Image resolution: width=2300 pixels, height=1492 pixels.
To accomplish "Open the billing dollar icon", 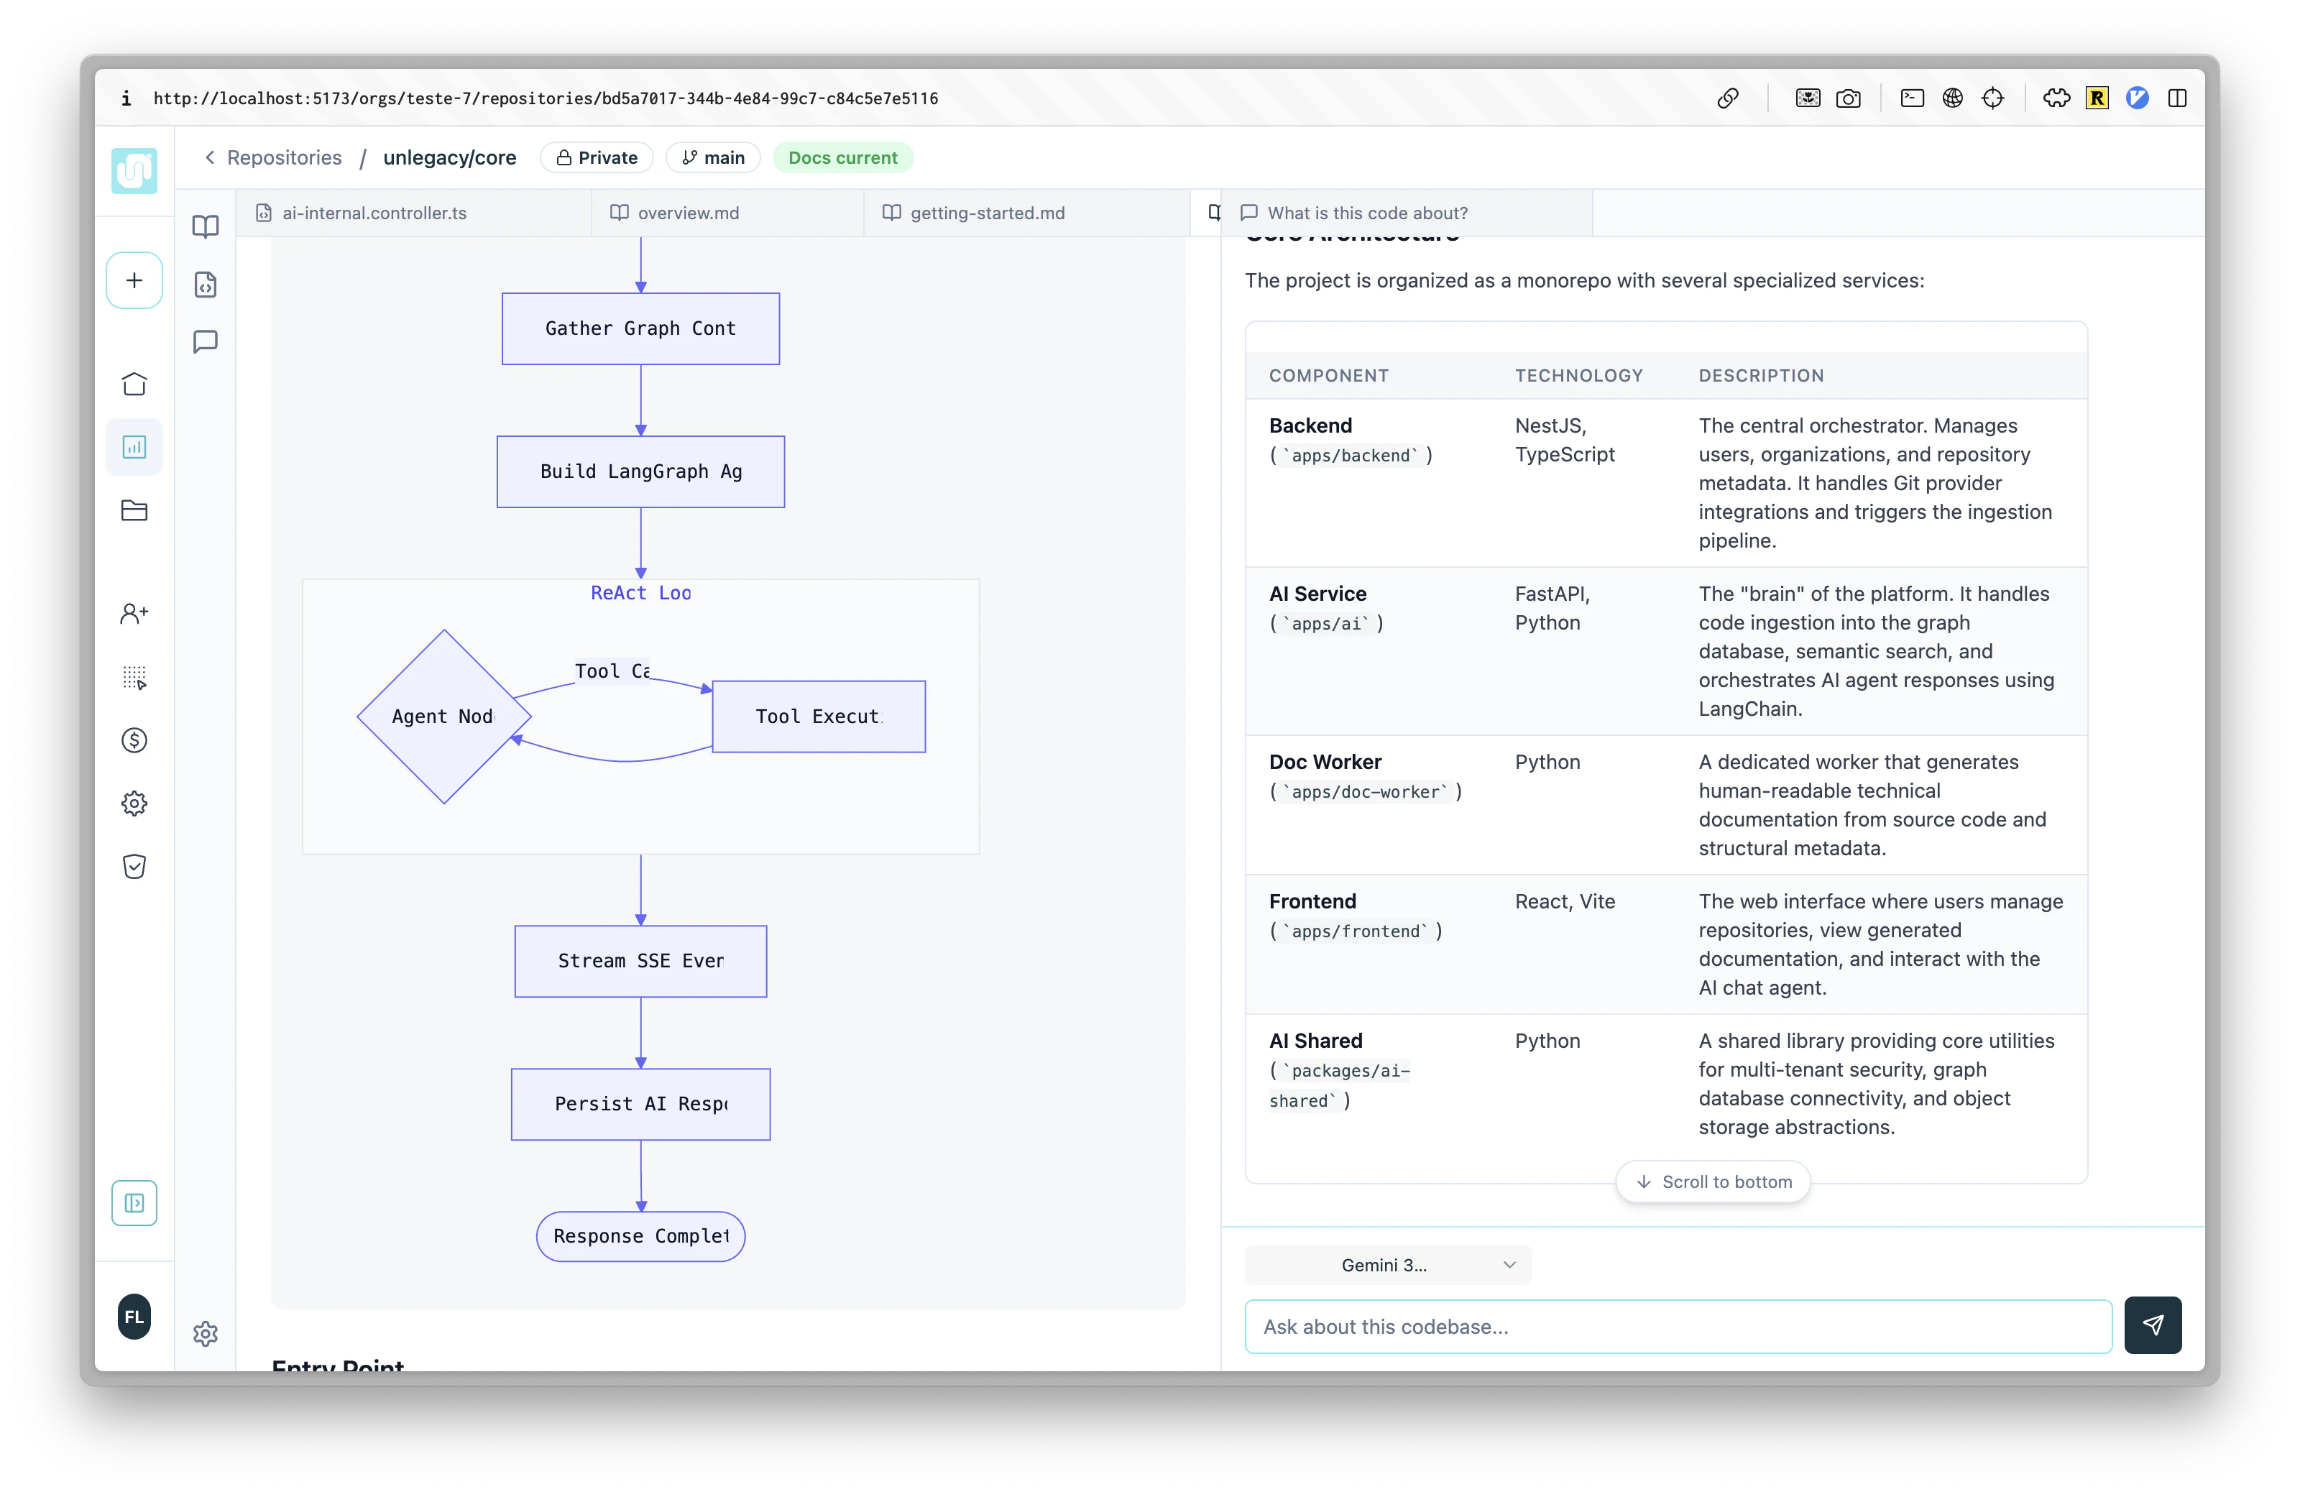I will (134, 740).
